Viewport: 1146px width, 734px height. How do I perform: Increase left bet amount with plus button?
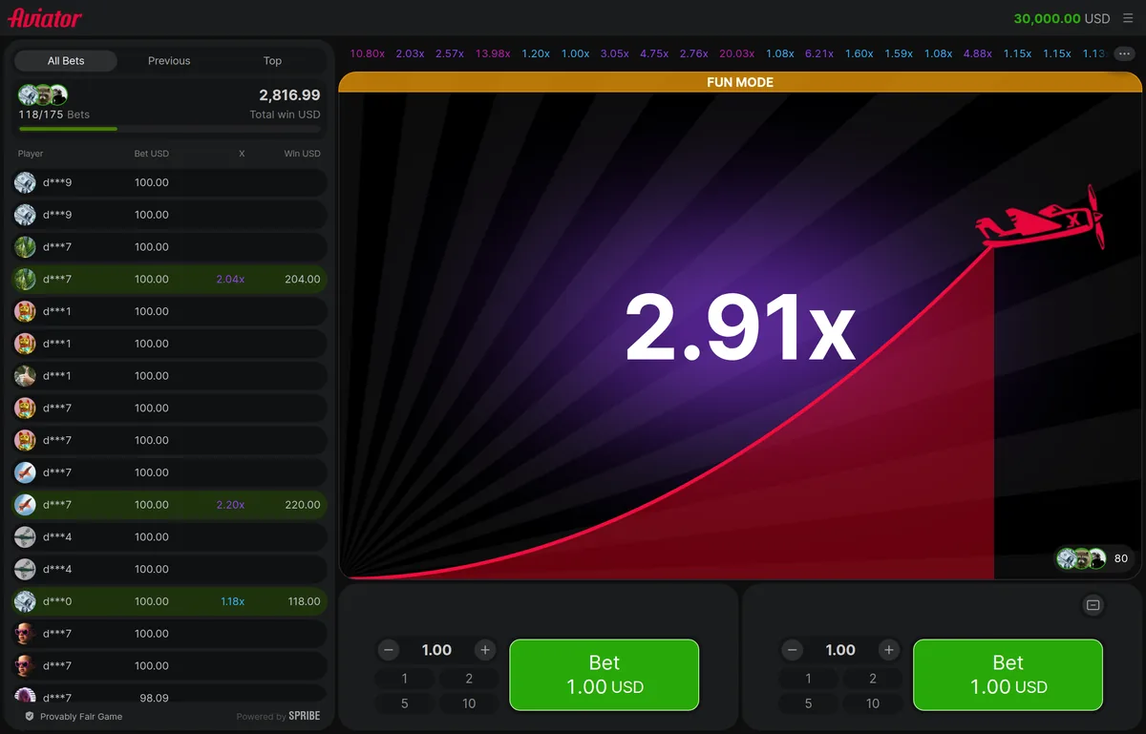(485, 650)
